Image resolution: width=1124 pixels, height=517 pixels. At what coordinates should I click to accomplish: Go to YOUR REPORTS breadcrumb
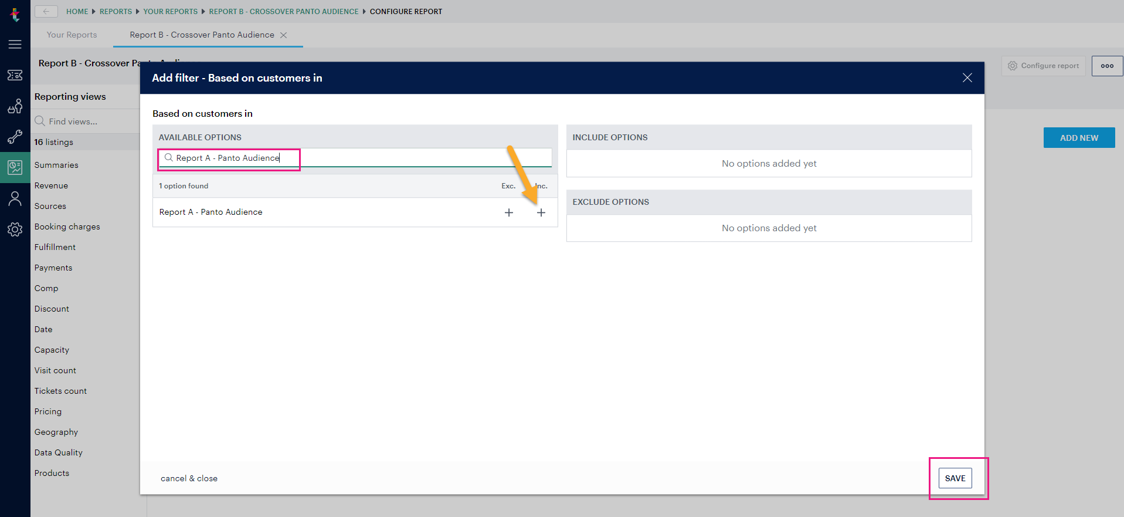click(x=171, y=12)
